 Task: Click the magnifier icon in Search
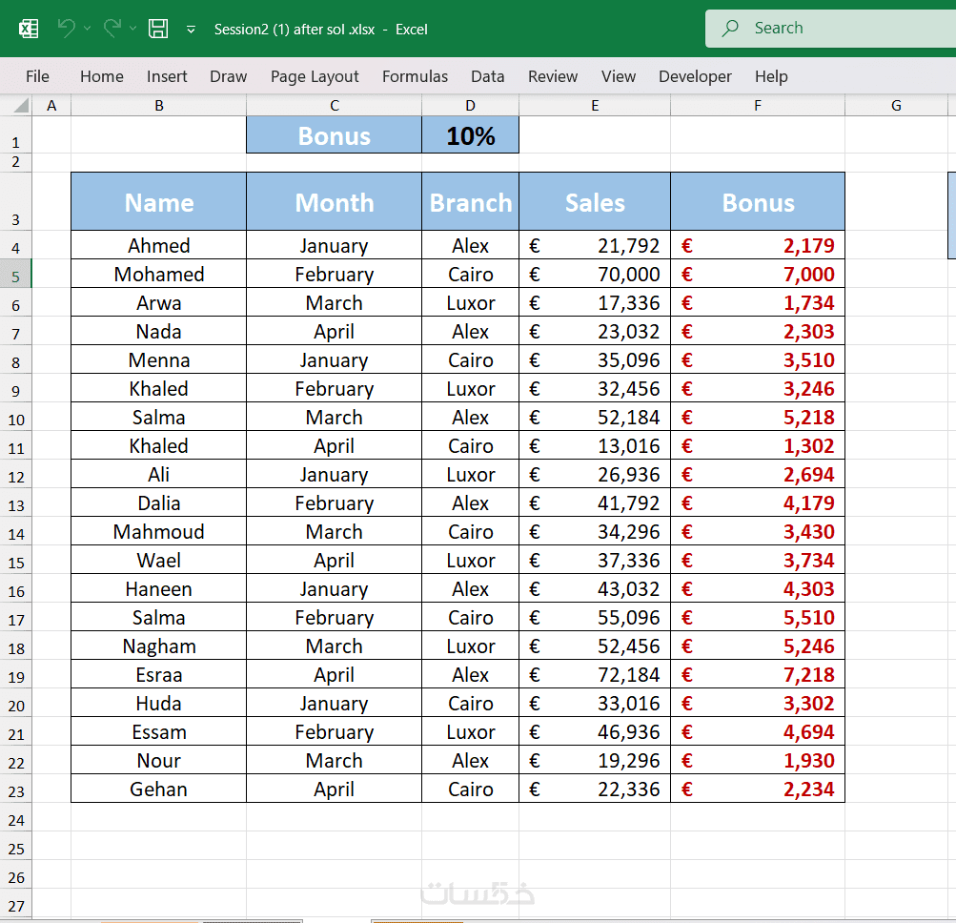(731, 29)
